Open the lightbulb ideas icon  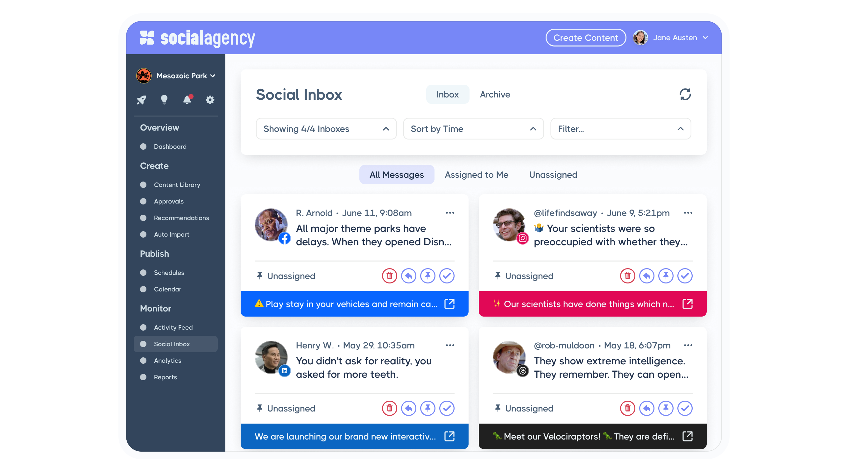[164, 99]
